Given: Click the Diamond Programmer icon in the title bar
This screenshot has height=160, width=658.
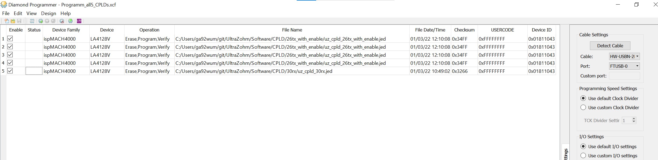Looking at the screenshot, I should (x=4, y=5).
